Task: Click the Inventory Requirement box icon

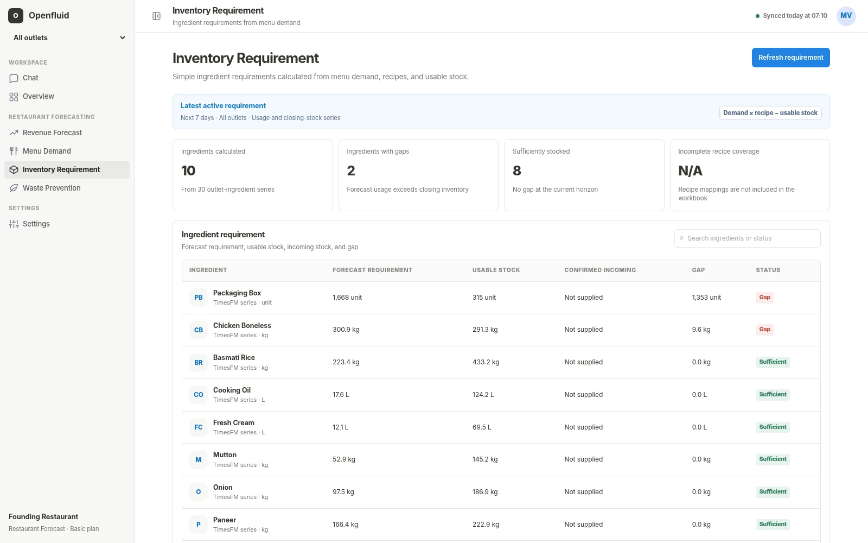Action: [x=14, y=170]
